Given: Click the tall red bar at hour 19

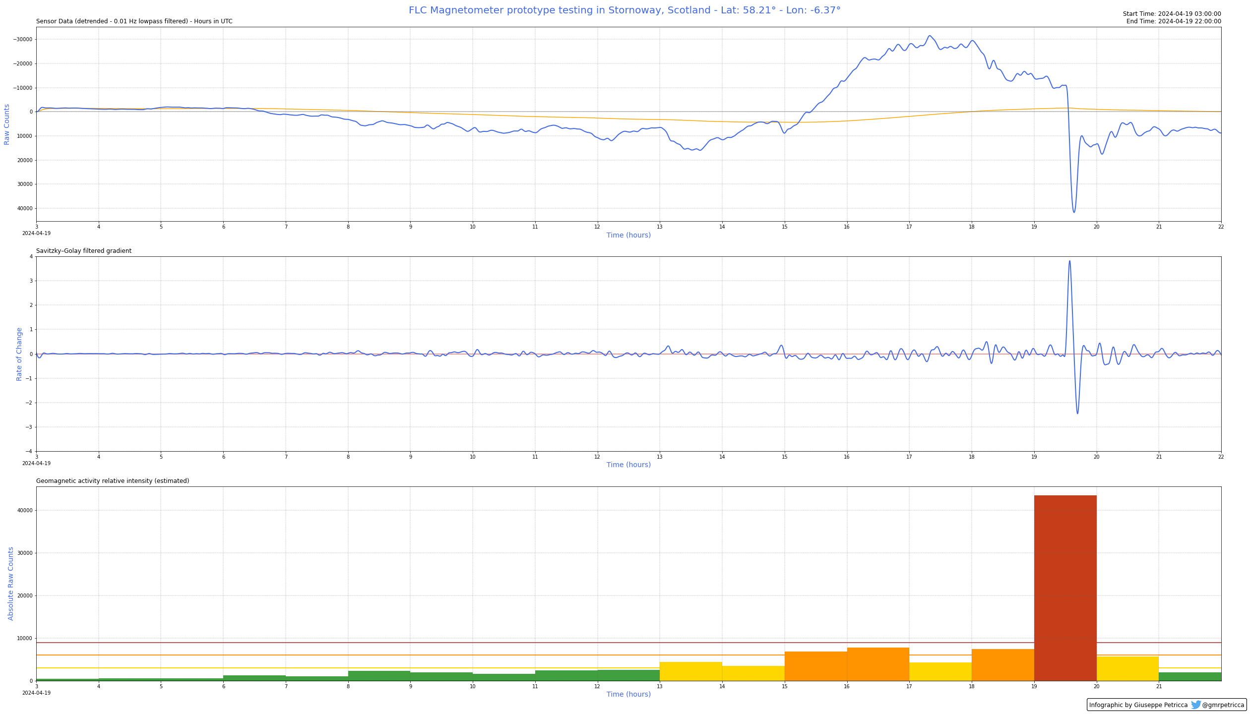Looking at the screenshot, I should click(x=1065, y=588).
